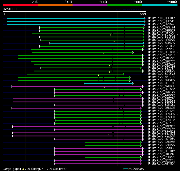Viewport: 180px width, 171px height.
Task: Click the yellow gap marker under UniRef100_B6TMK4 bar
Action: tap(108, 134)
